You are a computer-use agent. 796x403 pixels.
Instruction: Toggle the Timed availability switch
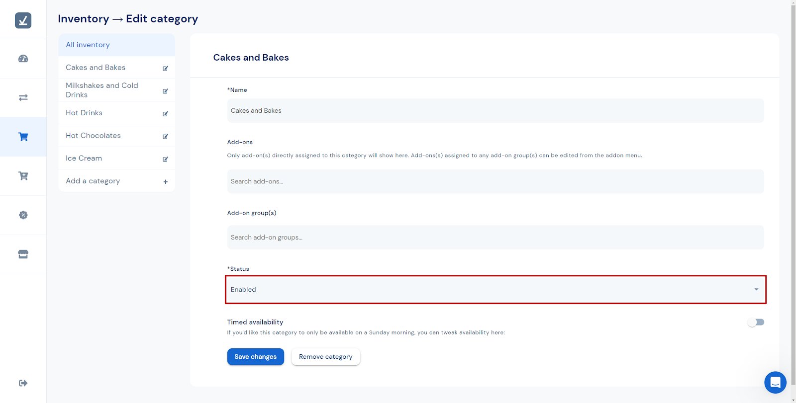tap(756, 322)
